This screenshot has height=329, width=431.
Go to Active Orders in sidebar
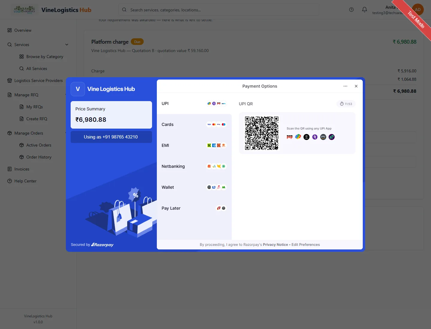point(39,145)
